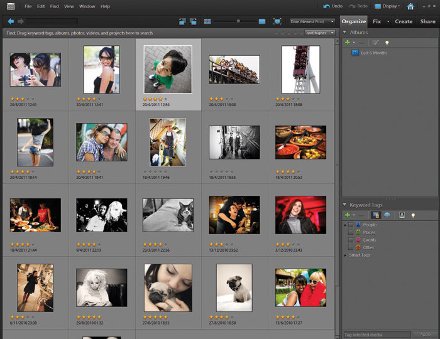Open Fix tab dropdown arrow
Viewport: 440px width, 339px height.
(388, 21)
